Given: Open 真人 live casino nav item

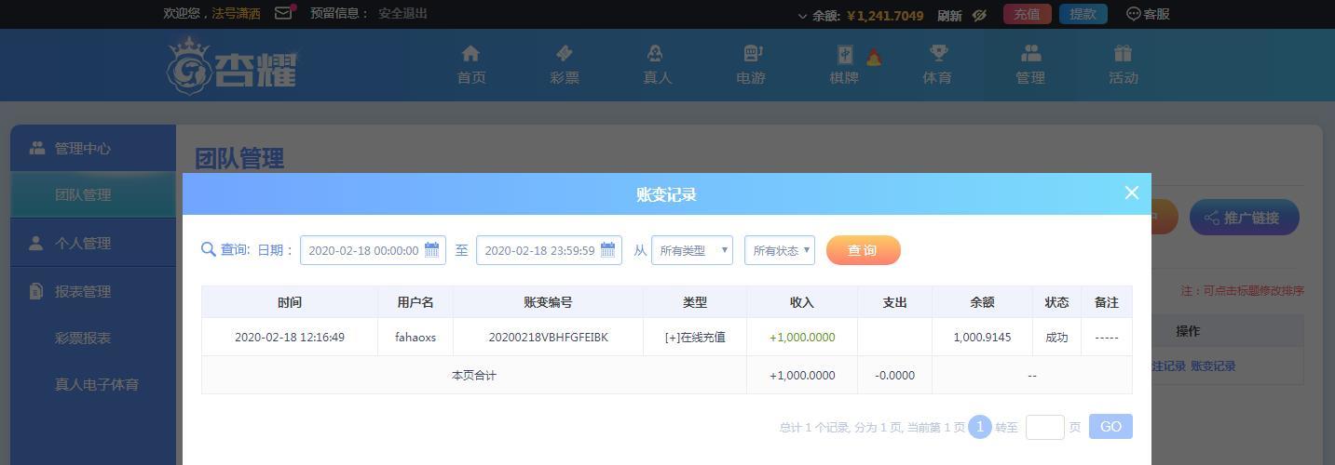Looking at the screenshot, I should click(657, 65).
